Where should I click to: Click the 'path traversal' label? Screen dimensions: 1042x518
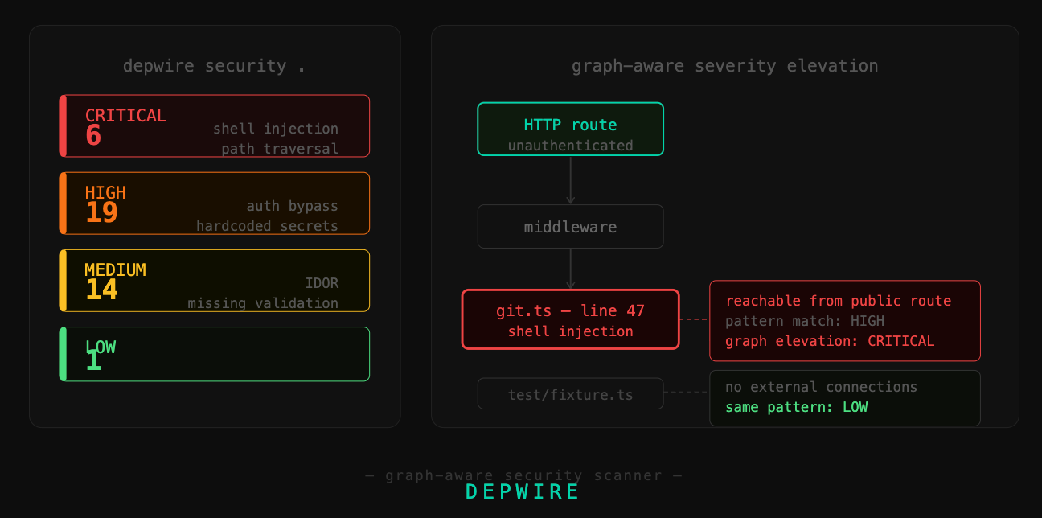[x=280, y=149]
